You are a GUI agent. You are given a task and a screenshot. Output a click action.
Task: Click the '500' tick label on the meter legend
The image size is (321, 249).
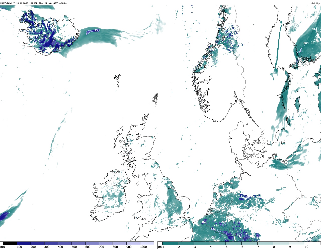(x=74, y=247)
